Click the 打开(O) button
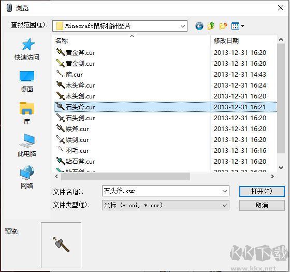Viewport: 290px width, 272px height. [x=262, y=191]
